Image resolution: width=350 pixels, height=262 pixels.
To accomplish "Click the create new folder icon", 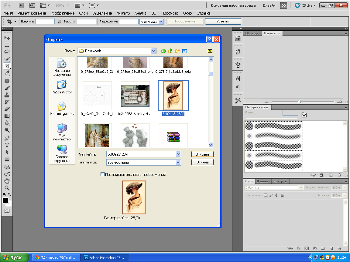I will pyautogui.click(x=177, y=51).
